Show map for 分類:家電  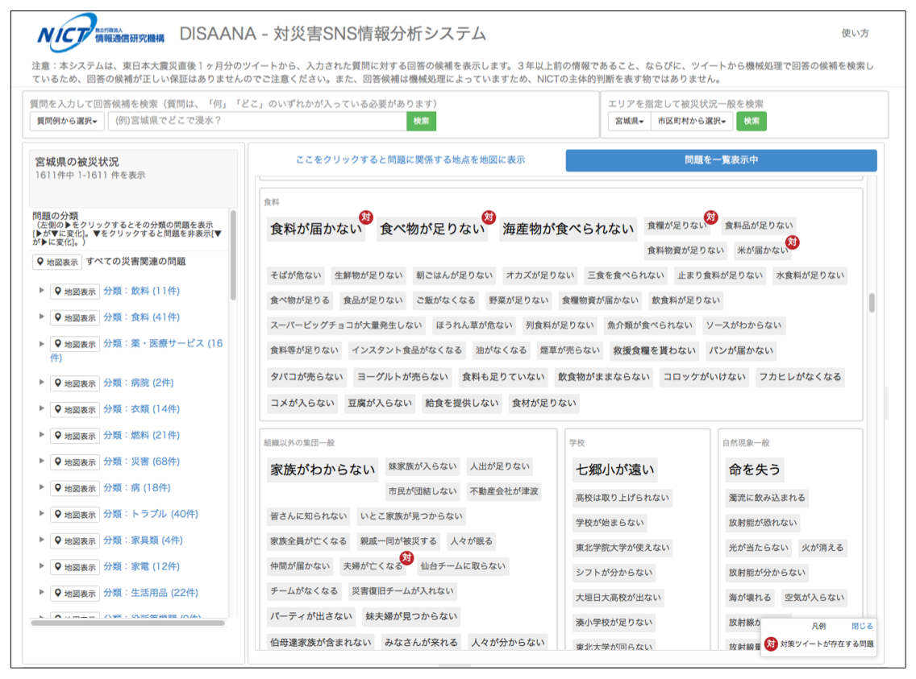(75, 567)
